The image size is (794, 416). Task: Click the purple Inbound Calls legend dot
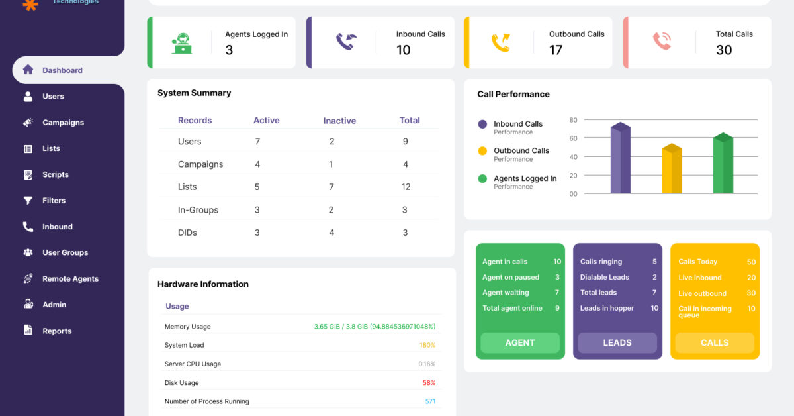click(x=482, y=124)
